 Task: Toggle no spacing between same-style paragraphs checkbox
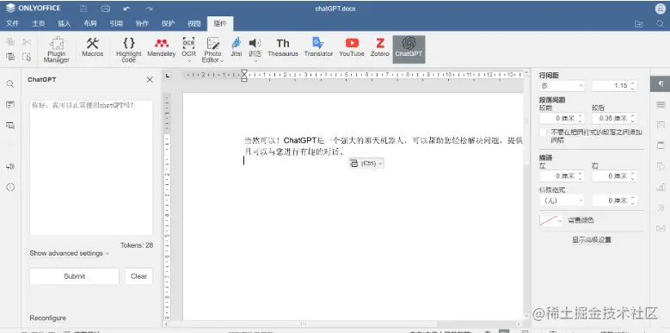coord(543,133)
